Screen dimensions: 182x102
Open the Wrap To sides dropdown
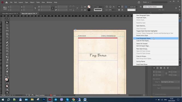(170, 82)
